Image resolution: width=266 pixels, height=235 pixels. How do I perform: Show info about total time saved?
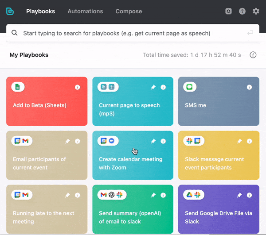(253, 55)
